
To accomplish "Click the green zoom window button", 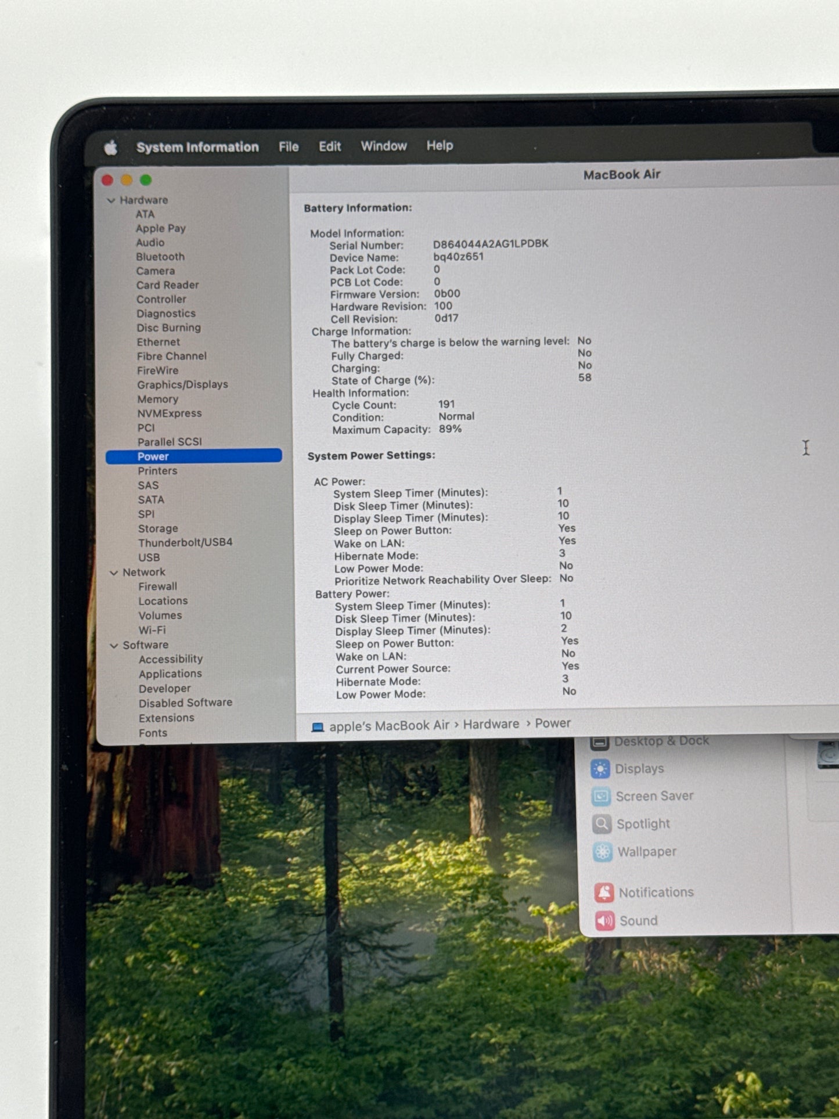I will (146, 181).
